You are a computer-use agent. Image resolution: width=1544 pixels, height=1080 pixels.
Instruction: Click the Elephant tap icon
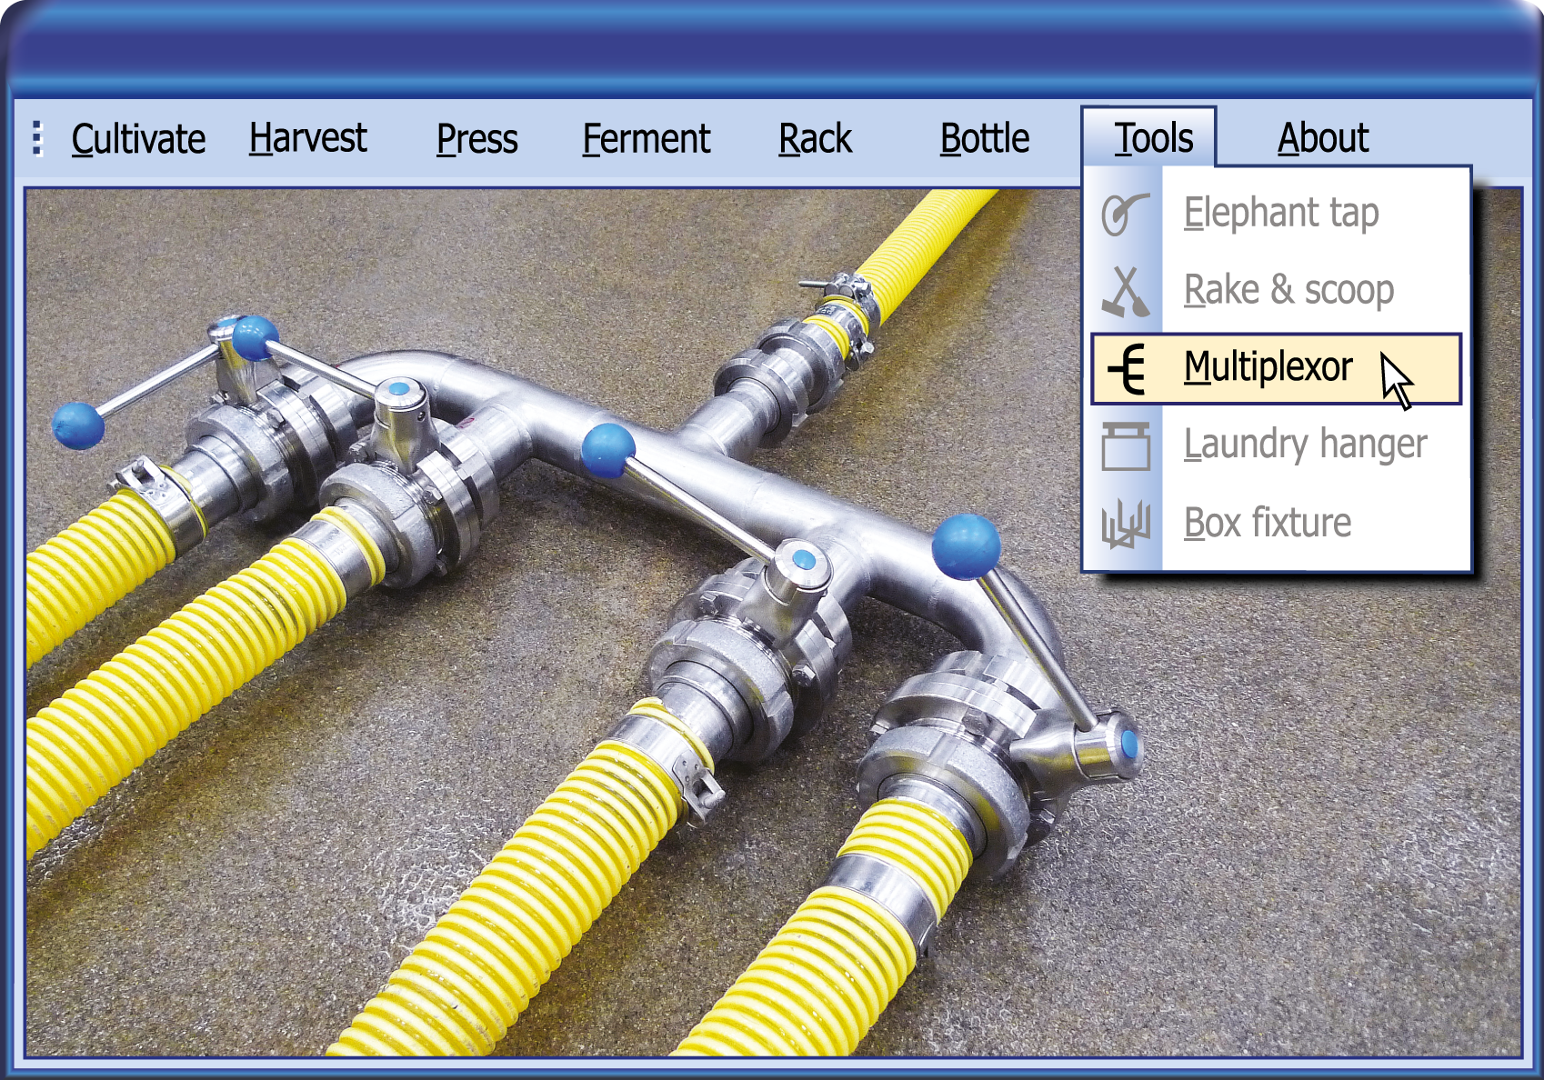[x=1125, y=214]
